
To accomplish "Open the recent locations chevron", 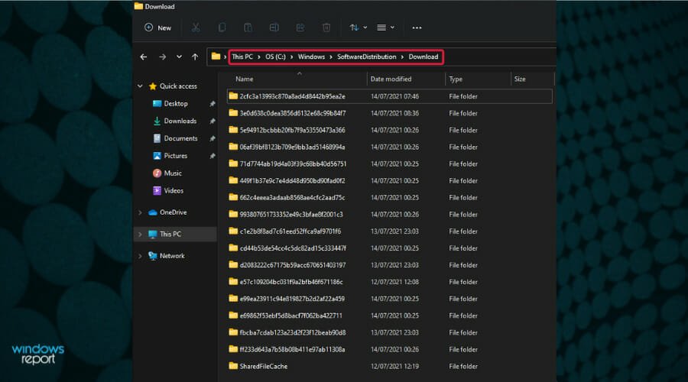I will [179, 57].
